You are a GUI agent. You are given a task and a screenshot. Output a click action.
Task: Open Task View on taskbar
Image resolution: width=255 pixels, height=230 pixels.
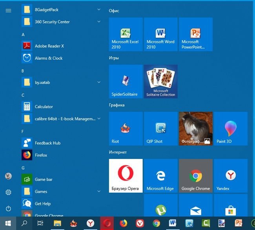[40, 223]
